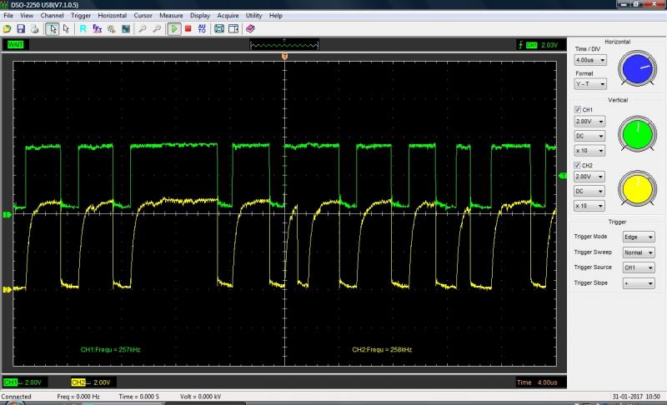This screenshot has height=405, width=667.
Task: Open the Acquire menu
Action: pyautogui.click(x=228, y=16)
